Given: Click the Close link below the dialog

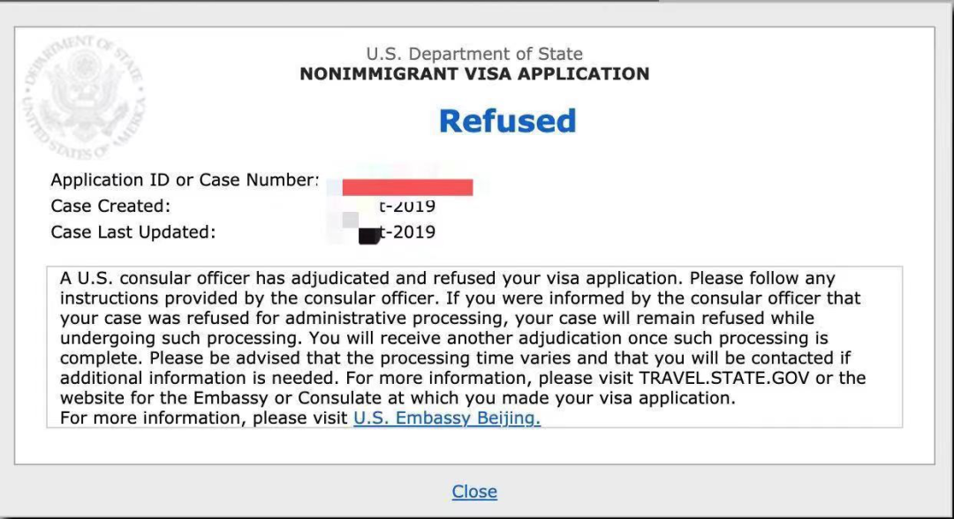Looking at the screenshot, I should [x=474, y=491].
